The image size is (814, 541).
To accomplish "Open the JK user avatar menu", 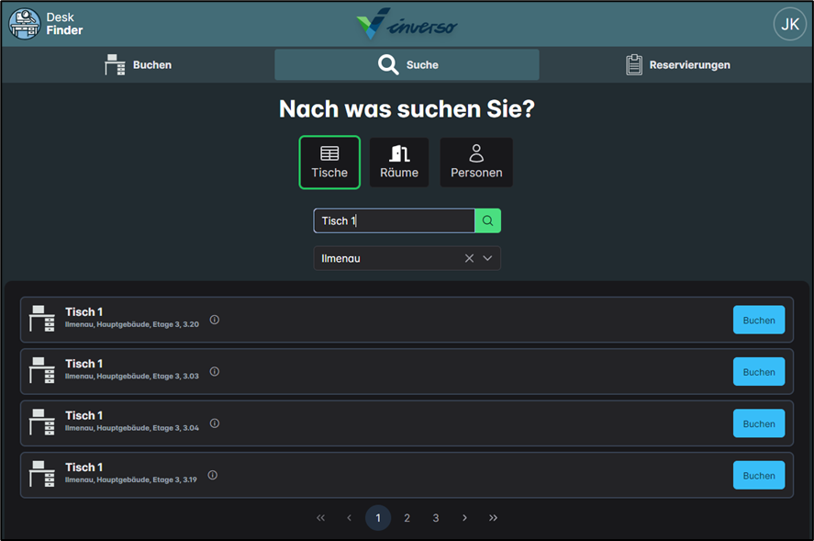I will (789, 24).
